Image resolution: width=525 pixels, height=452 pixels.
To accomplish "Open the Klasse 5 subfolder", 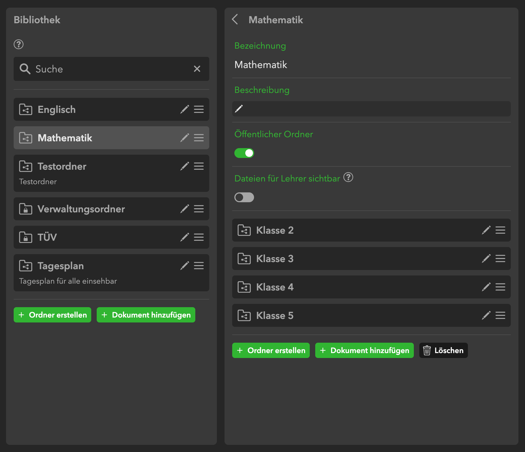I will tap(275, 315).
